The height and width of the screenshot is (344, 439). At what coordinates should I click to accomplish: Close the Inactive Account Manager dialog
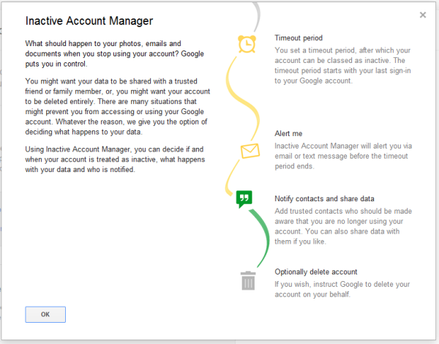(423, 15)
